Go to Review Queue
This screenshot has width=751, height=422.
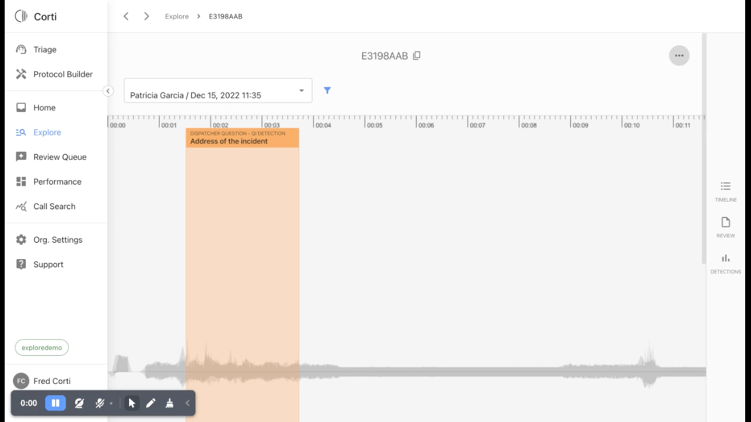pyautogui.click(x=59, y=157)
